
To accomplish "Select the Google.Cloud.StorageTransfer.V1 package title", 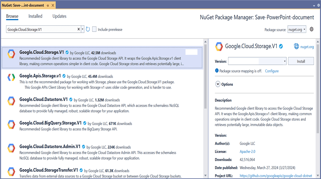I will point(49,170).
